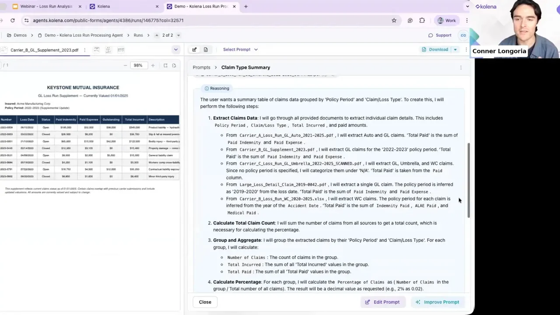Open the Download split-button dropdown arrow
The width and height of the screenshot is (560, 315).
[455, 49]
